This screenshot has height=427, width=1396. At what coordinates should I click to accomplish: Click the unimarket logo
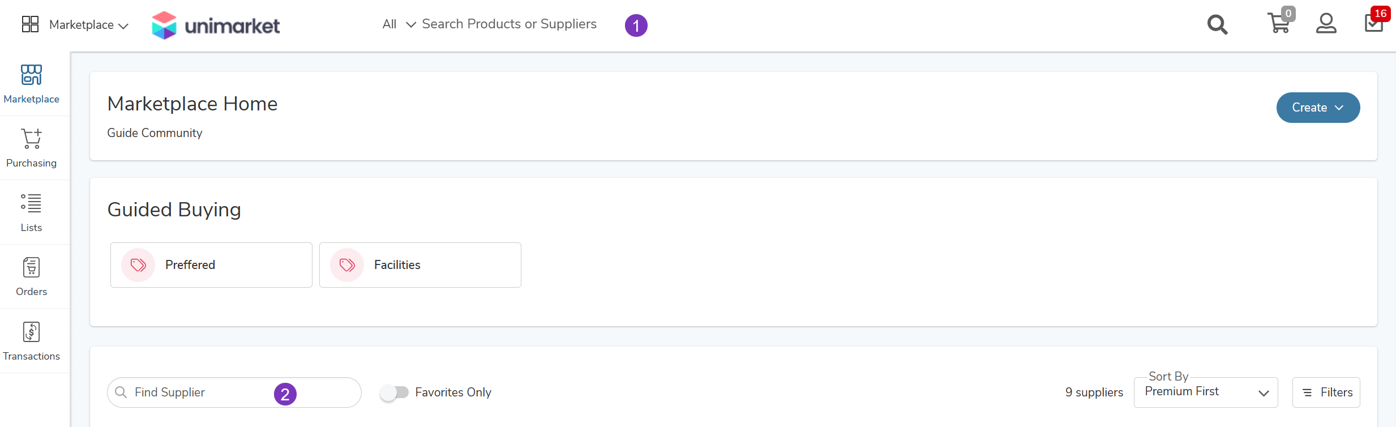(216, 25)
